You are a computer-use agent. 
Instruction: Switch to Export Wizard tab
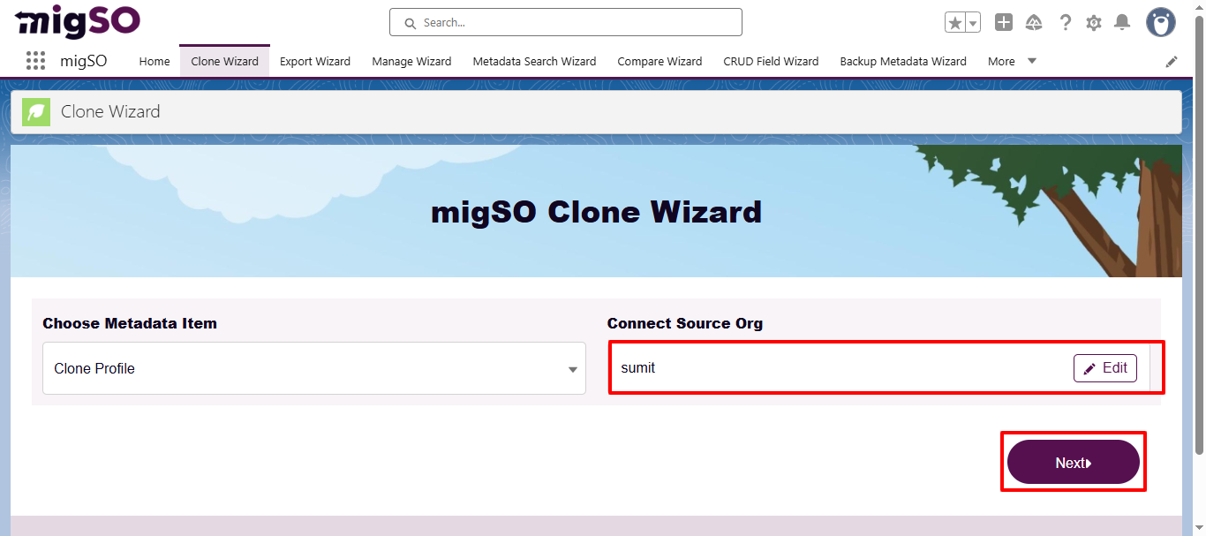(315, 61)
